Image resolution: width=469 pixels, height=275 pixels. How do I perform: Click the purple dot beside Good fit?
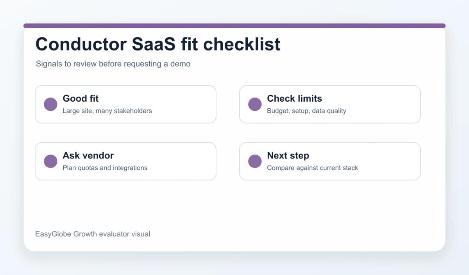click(x=50, y=104)
